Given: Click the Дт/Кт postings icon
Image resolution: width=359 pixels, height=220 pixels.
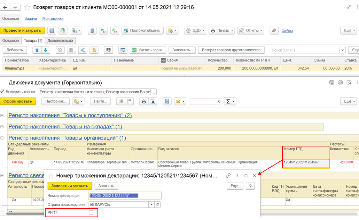Looking at the screenshot, I should [114, 31].
